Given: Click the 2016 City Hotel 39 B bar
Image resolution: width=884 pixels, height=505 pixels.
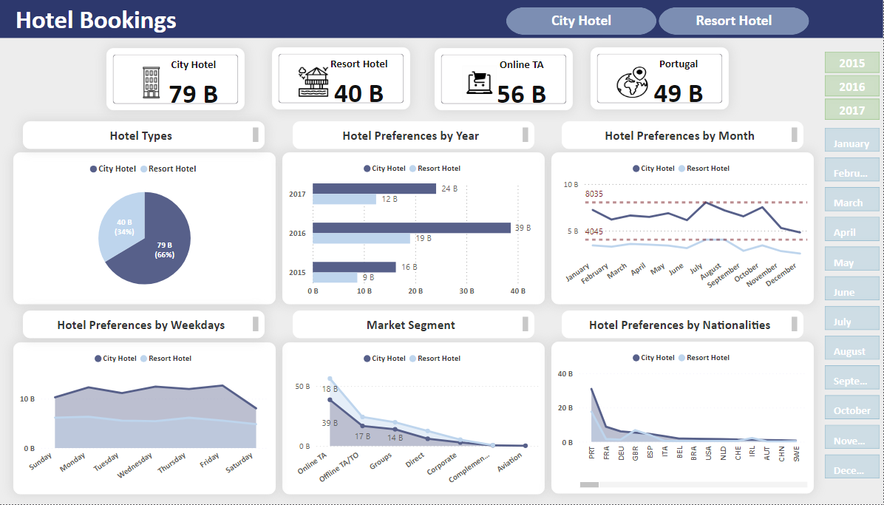Looking at the screenshot, I should coord(412,228).
